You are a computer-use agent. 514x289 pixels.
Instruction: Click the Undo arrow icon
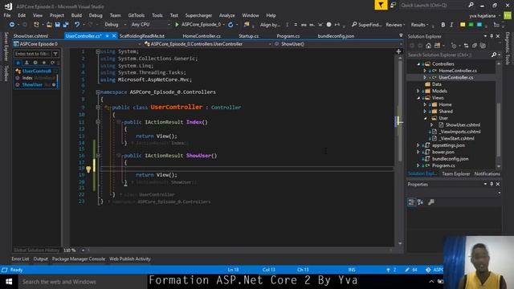pyautogui.click(x=77, y=25)
